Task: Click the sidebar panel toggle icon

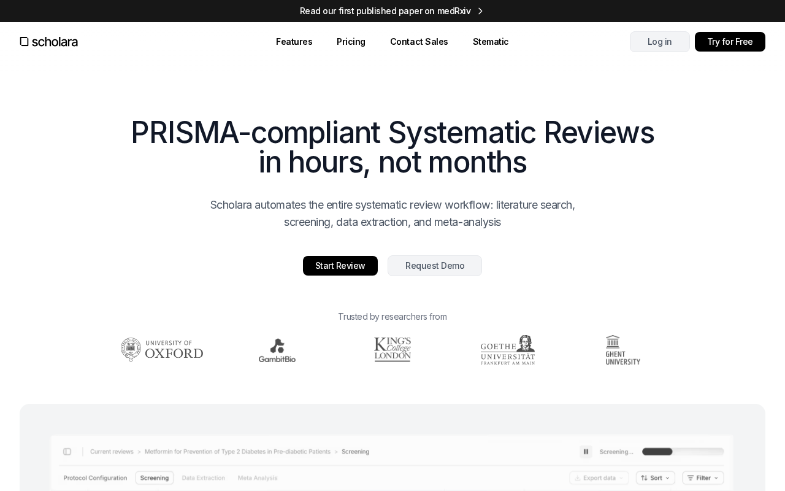Action: tap(67, 452)
